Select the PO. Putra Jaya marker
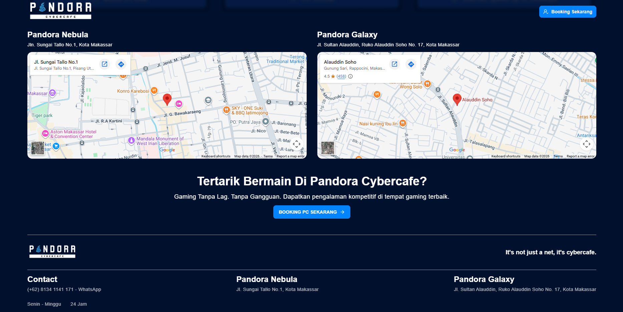This screenshot has height=312, width=623. [266, 122]
